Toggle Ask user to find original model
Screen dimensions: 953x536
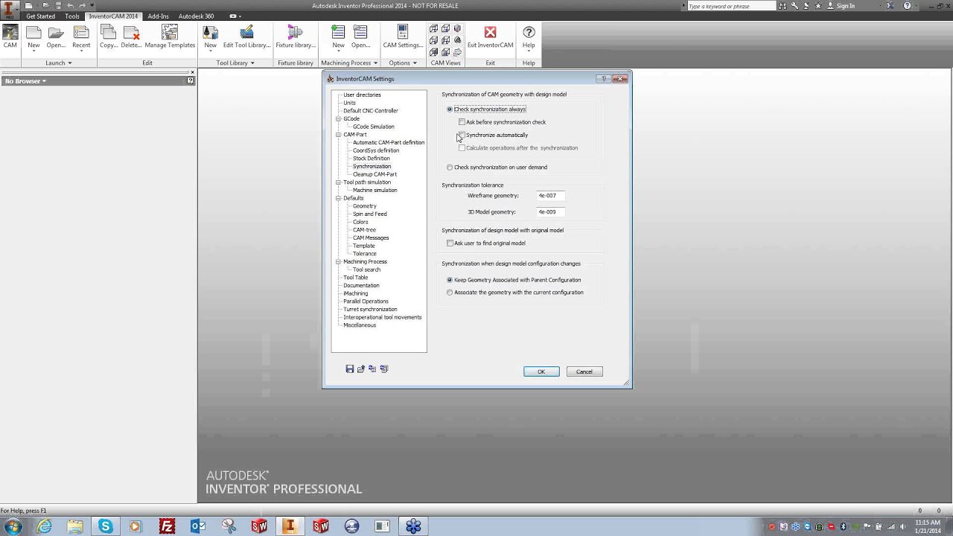(450, 243)
